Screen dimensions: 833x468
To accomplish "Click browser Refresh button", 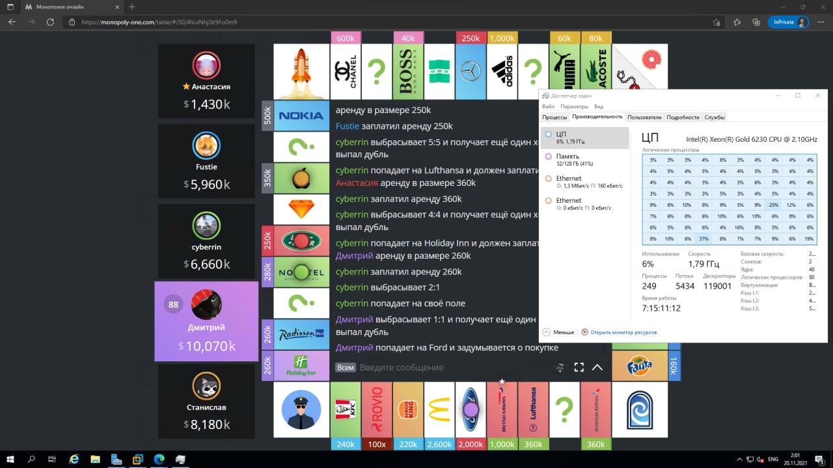I will [50, 21].
